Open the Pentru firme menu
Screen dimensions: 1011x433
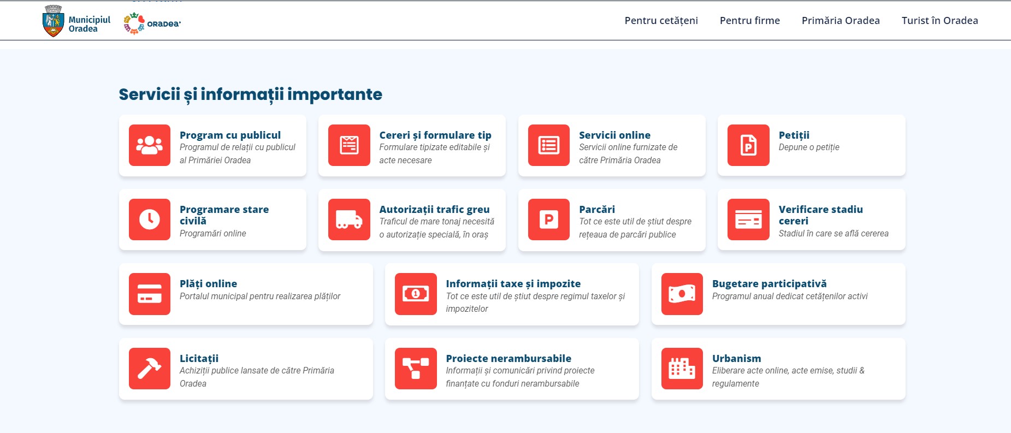click(x=749, y=21)
